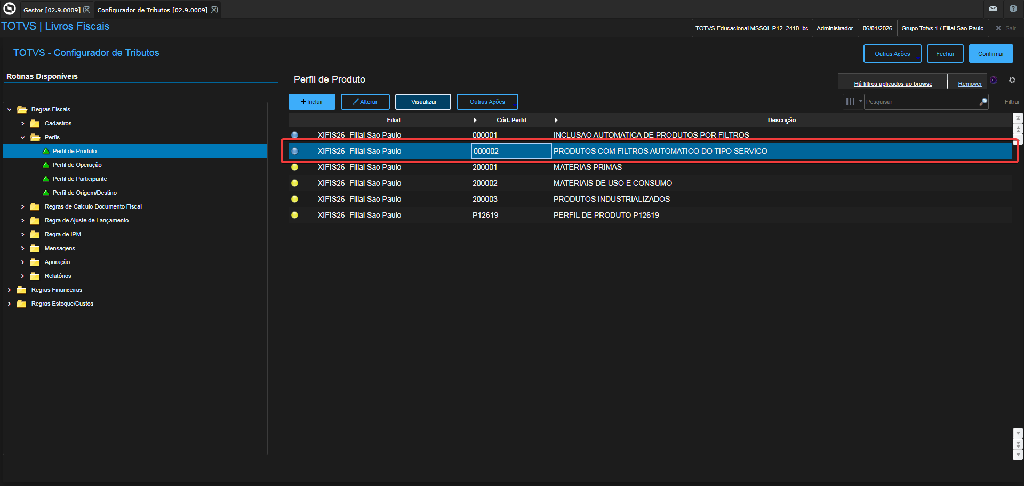Expand the Apuração tree node

pyautogui.click(x=22, y=262)
